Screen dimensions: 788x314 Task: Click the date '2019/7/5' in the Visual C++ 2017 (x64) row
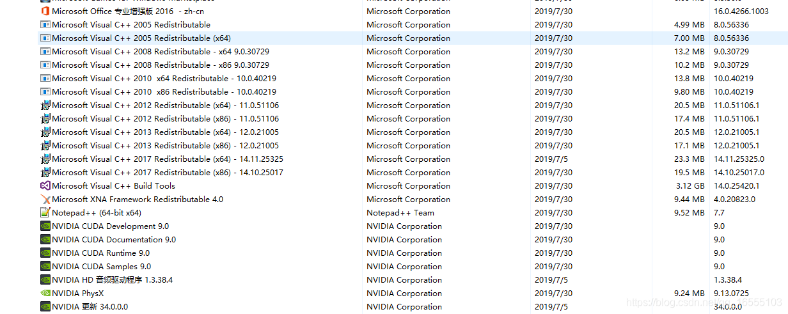tap(551, 159)
